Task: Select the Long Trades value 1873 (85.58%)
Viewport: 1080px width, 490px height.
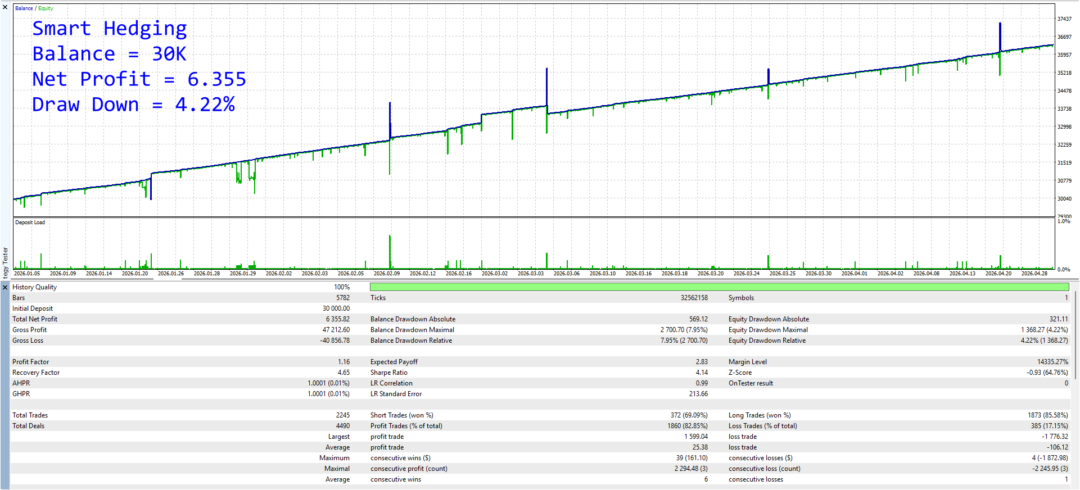Action: point(1048,415)
